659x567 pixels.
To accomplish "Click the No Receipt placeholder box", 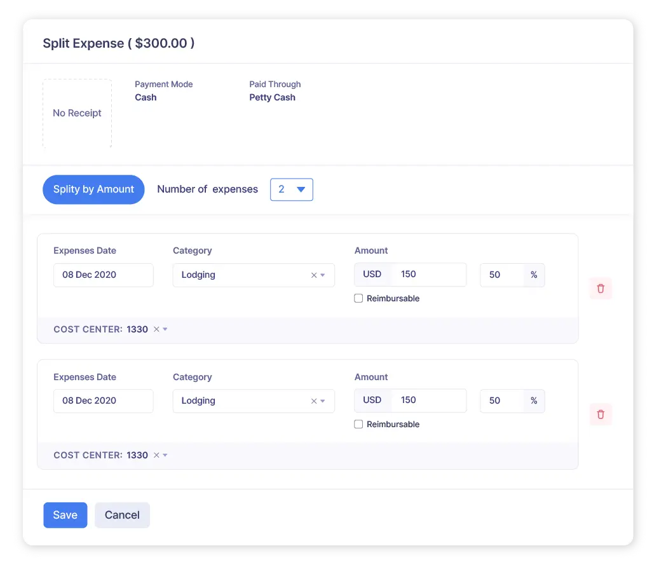I will tap(77, 113).
